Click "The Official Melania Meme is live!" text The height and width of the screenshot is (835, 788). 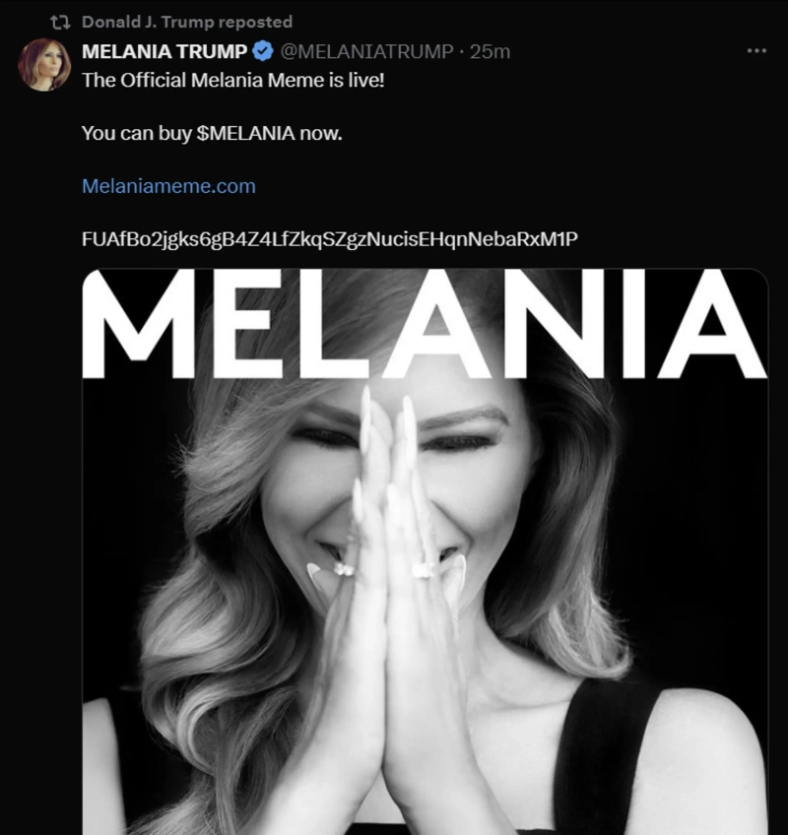coord(232,80)
